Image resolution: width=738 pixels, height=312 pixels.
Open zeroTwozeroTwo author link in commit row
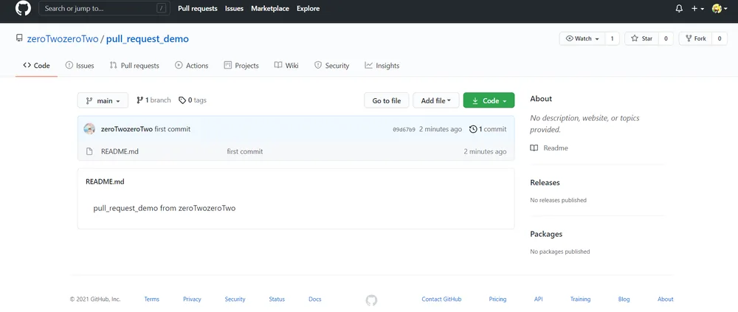coord(127,129)
